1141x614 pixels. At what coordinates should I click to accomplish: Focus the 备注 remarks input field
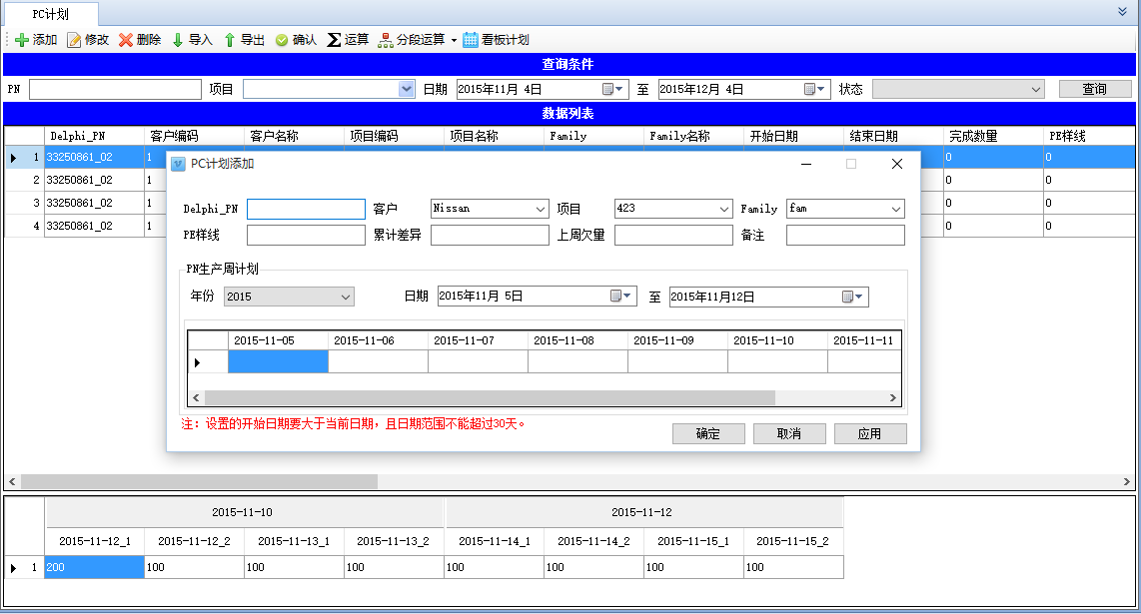click(x=845, y=236)
